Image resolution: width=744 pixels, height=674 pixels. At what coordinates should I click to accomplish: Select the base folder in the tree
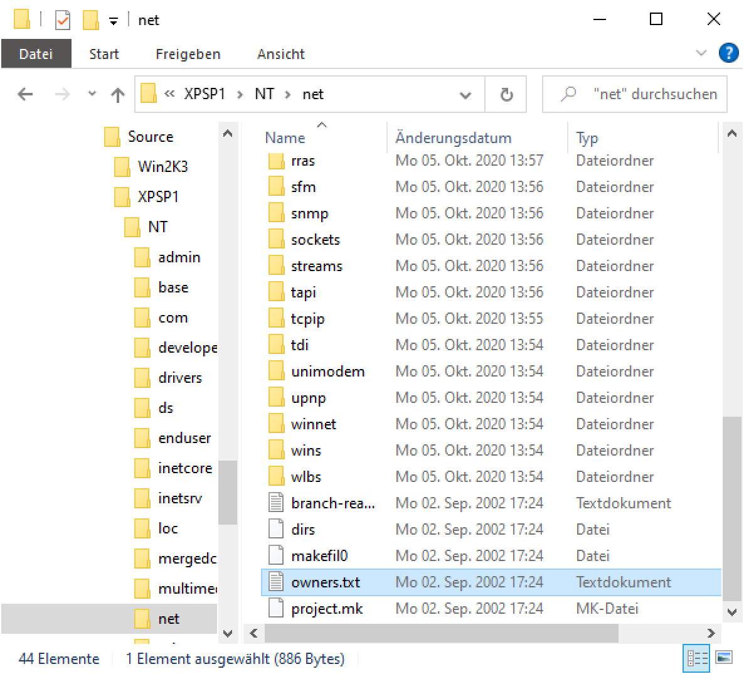(x=173, y=287)
